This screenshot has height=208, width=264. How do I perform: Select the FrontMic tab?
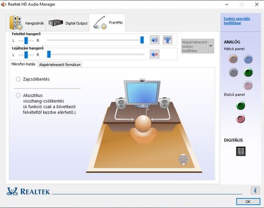tap(107, 23)
